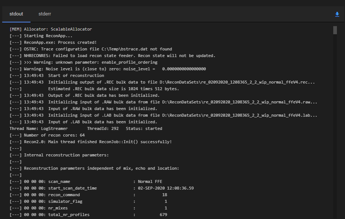Click the noise level warning line
The image size is (345, 219).
(108, 69)
